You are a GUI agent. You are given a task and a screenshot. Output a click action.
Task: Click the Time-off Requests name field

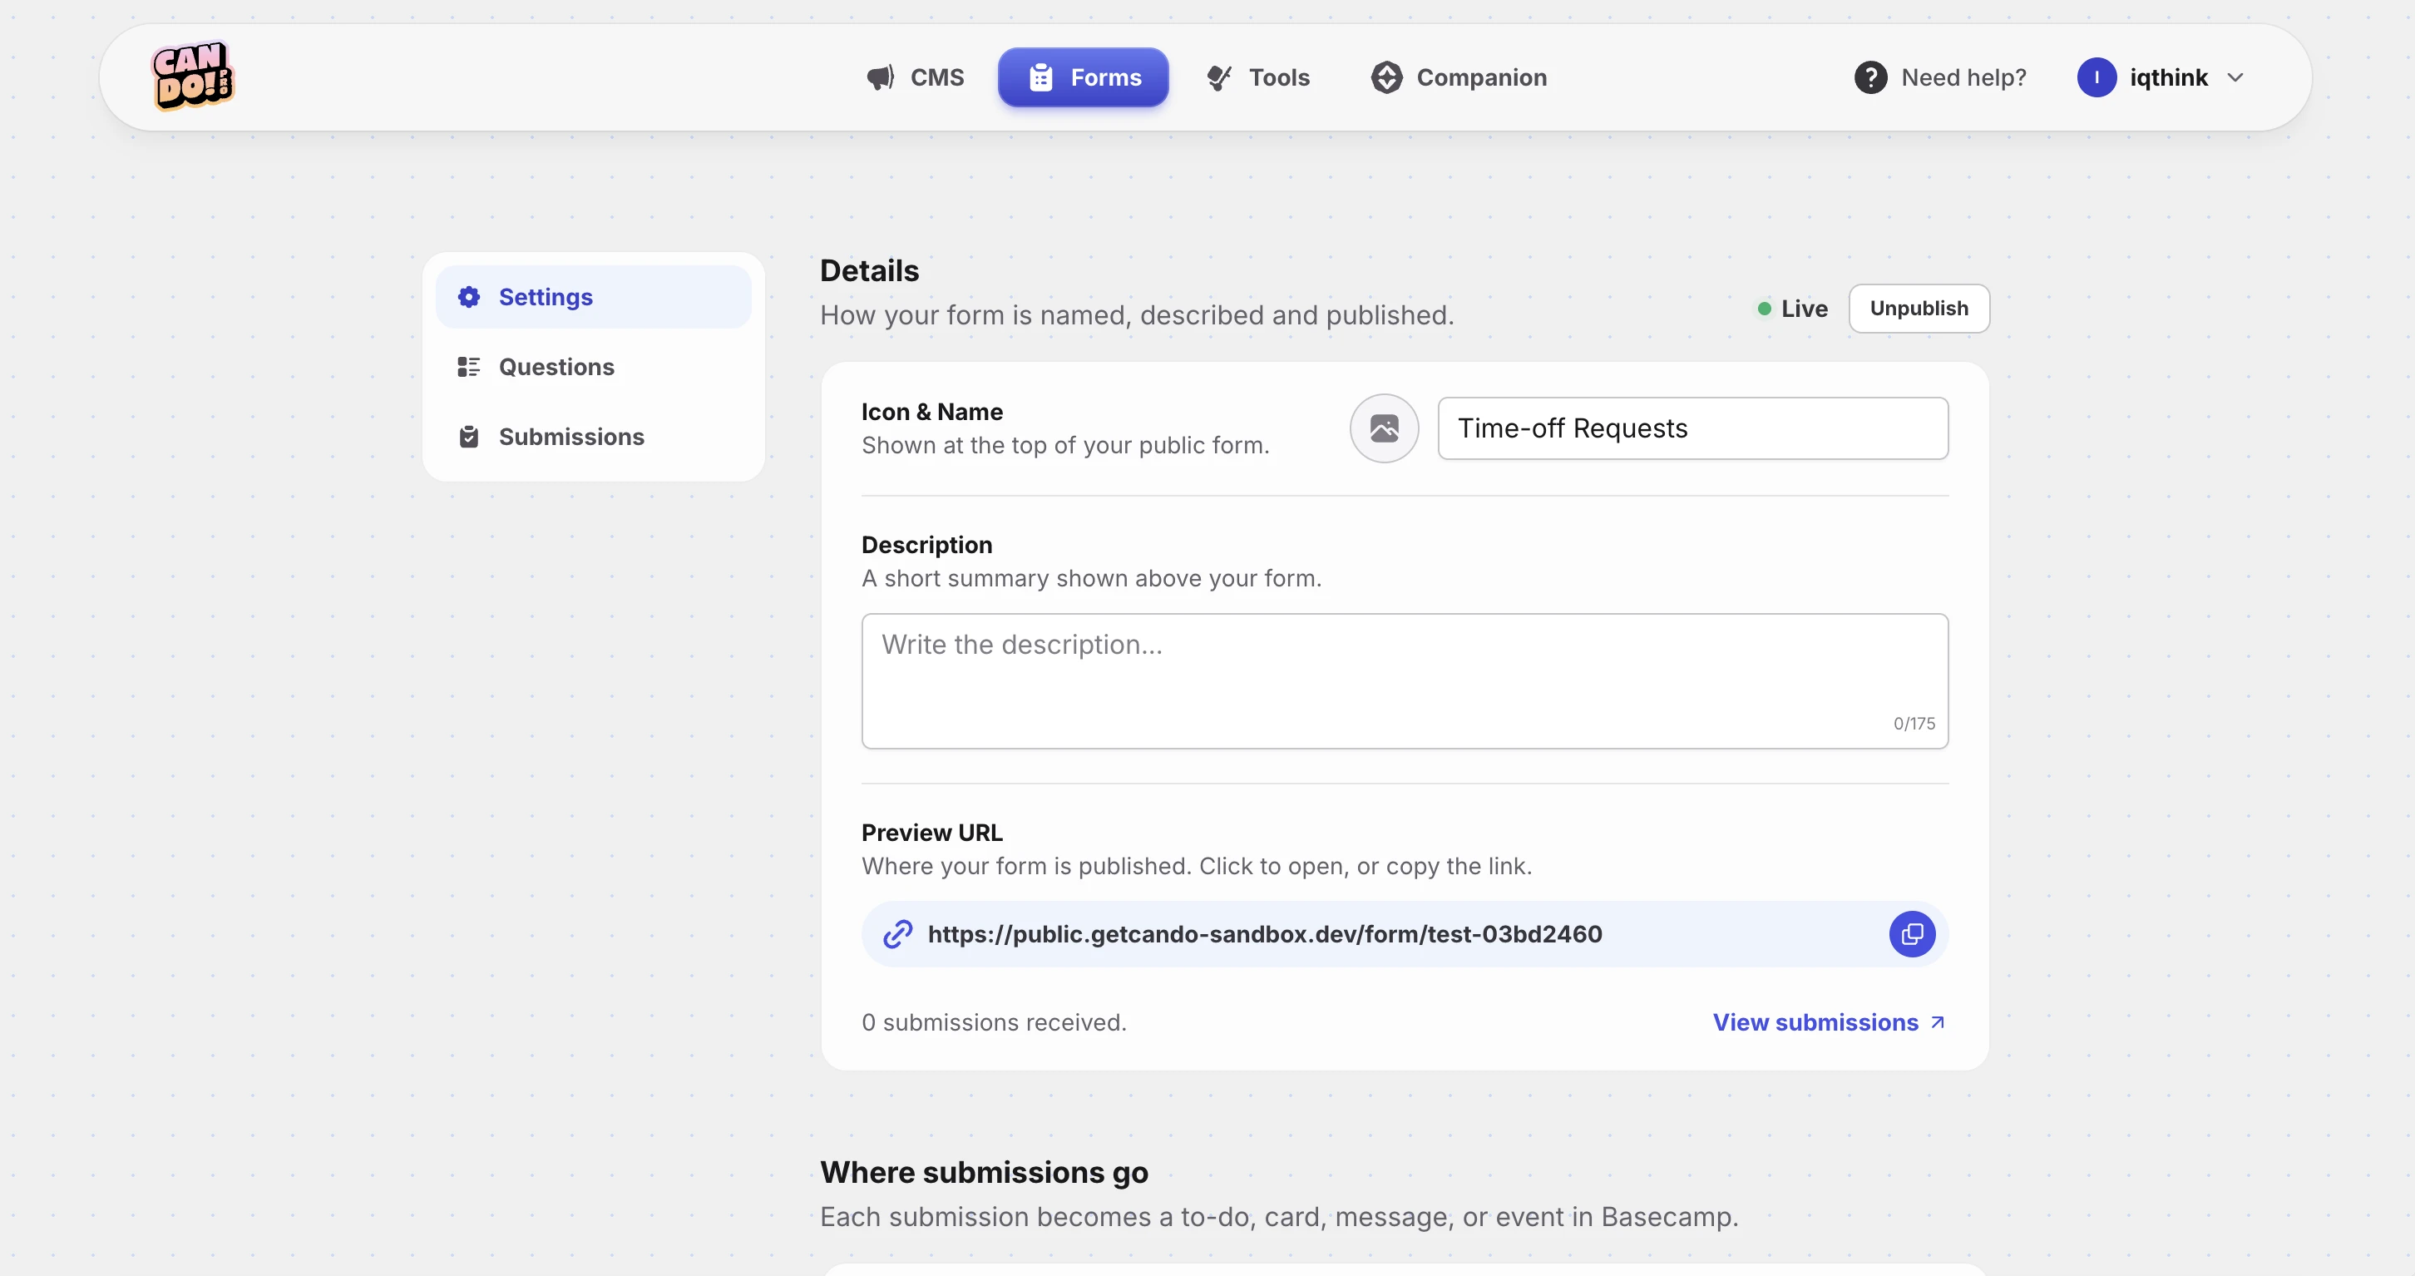pyautogui.click(x=1693, y=428)
